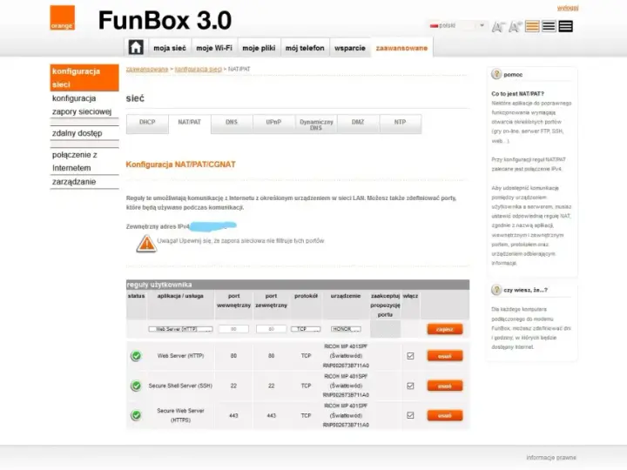627x470 pixels.
Task: Click the 'zaawansowane' breadcrumb link
Action: (147, 69)
